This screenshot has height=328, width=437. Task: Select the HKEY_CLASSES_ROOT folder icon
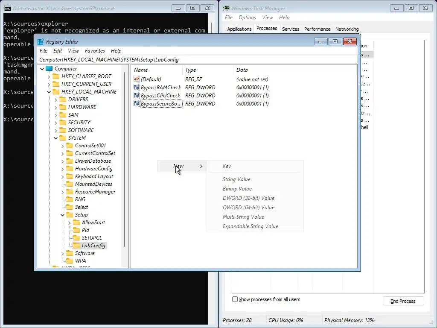[56, 76]
